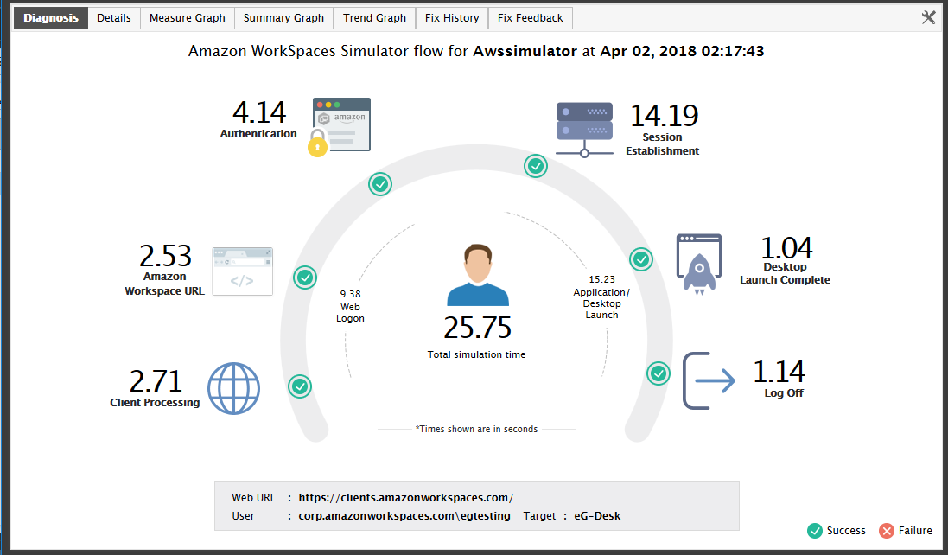Click the 9.38 Web Logon label

350,306
